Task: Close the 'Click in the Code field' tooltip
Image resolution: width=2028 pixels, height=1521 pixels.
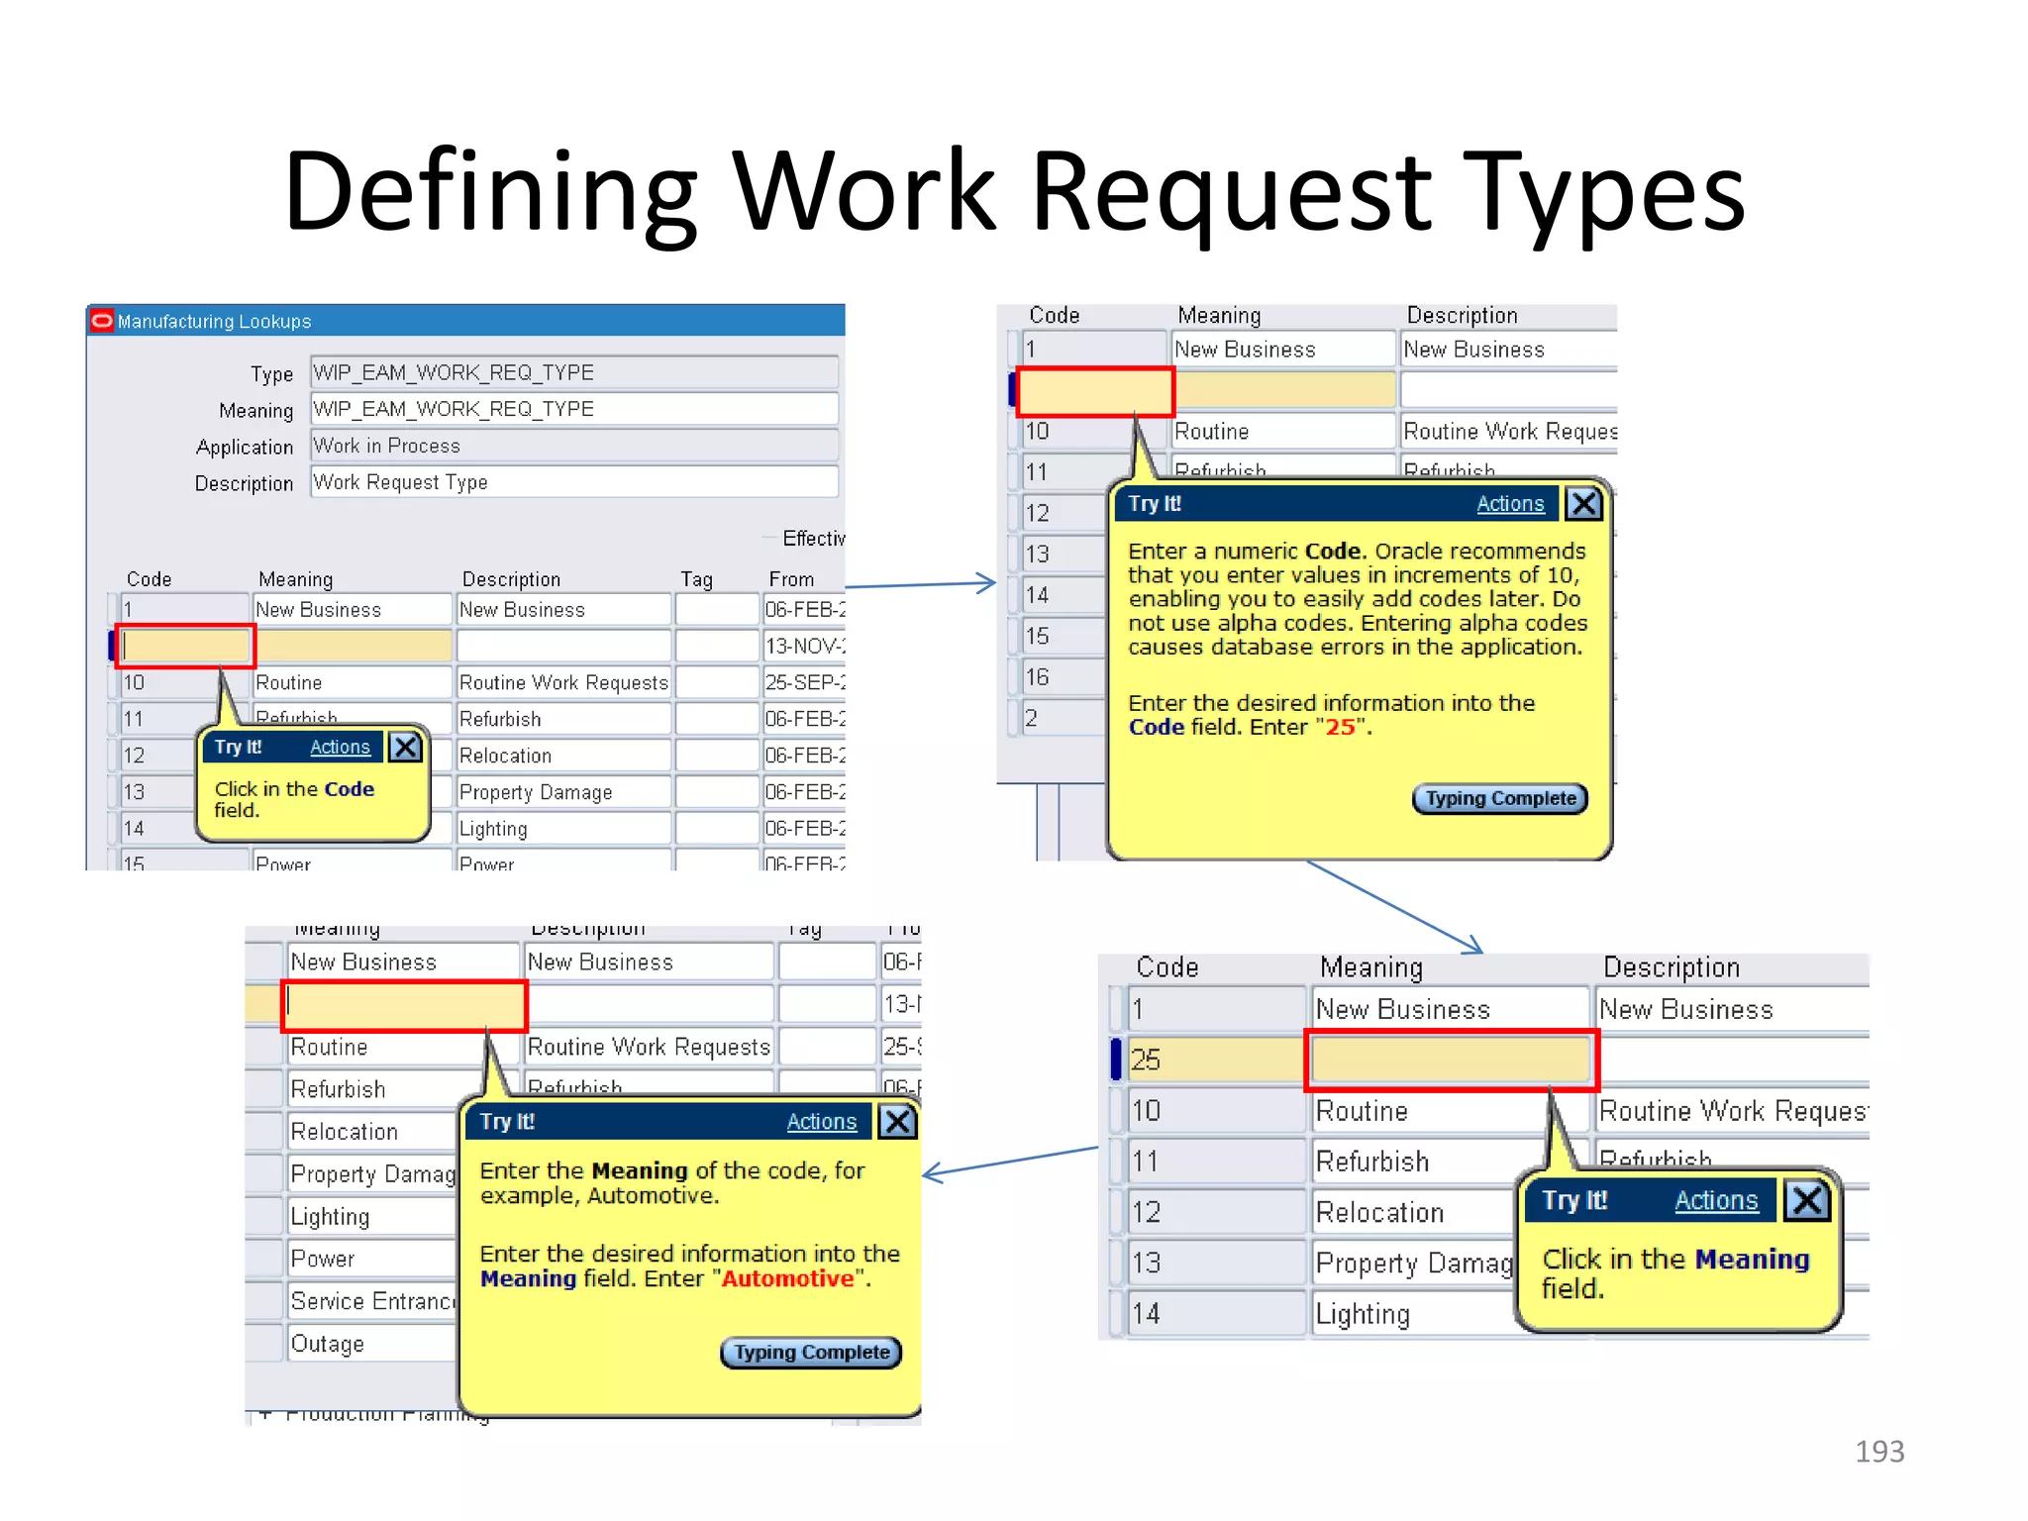Action: [x=405, y=747]
